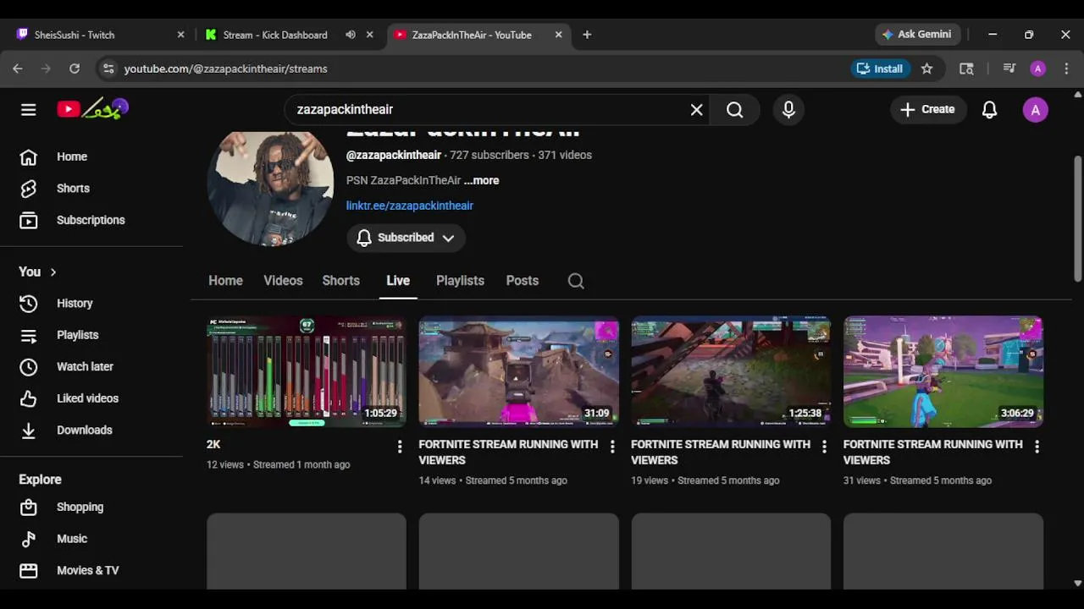Open the account avatar menu in YouTube
This screenshot has height=609, width=1084.
click(1035, 109)
